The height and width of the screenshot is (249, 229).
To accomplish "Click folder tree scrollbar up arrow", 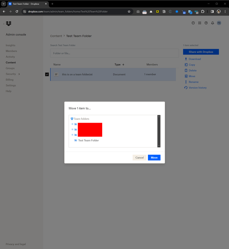I will [159, 116].
